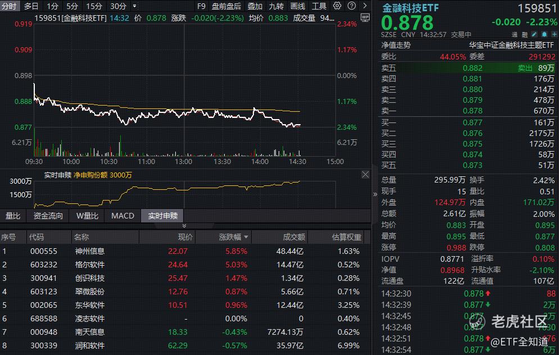This screenshot has height=355, width=559.
Task: Switch to 多日 chart view
Action: point(31,6)
